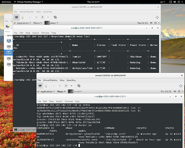Viewport: 185px width, 148px height.
Task: Open guest clock Thu 22:22 in centos72DVR1
Action: tap(142, 23)
